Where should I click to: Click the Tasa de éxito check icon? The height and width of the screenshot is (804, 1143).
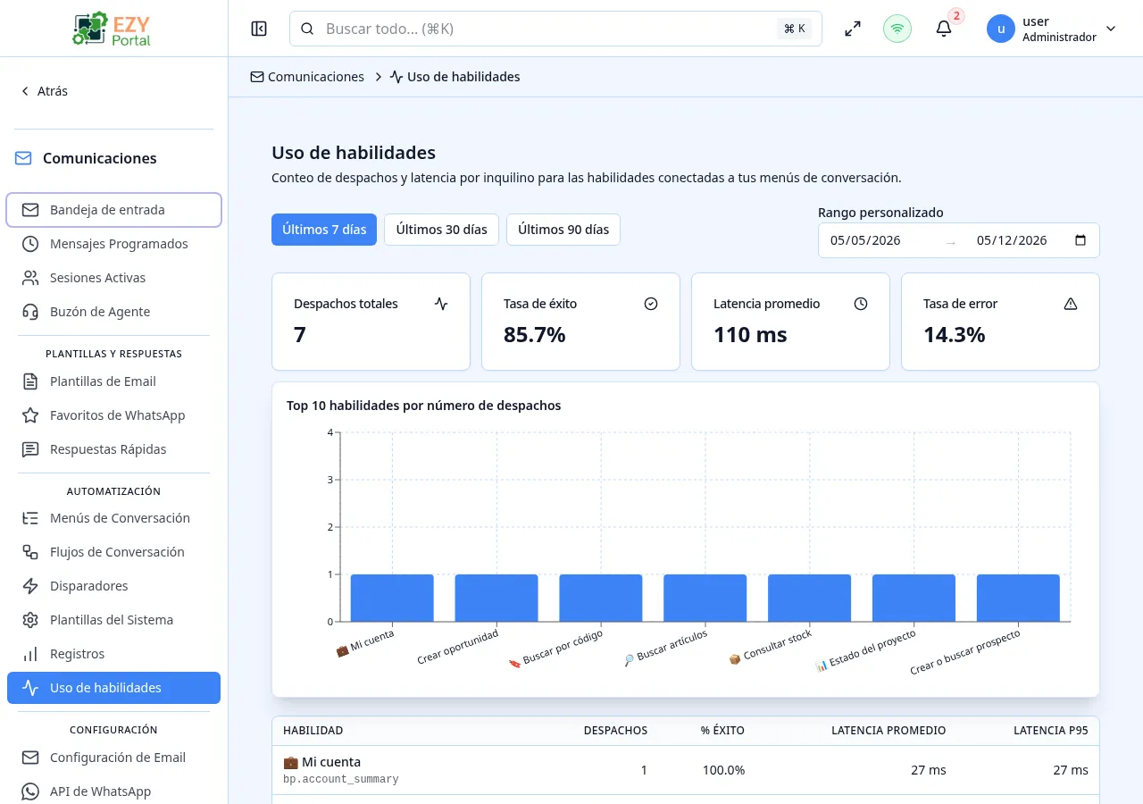tap(651, 304)
